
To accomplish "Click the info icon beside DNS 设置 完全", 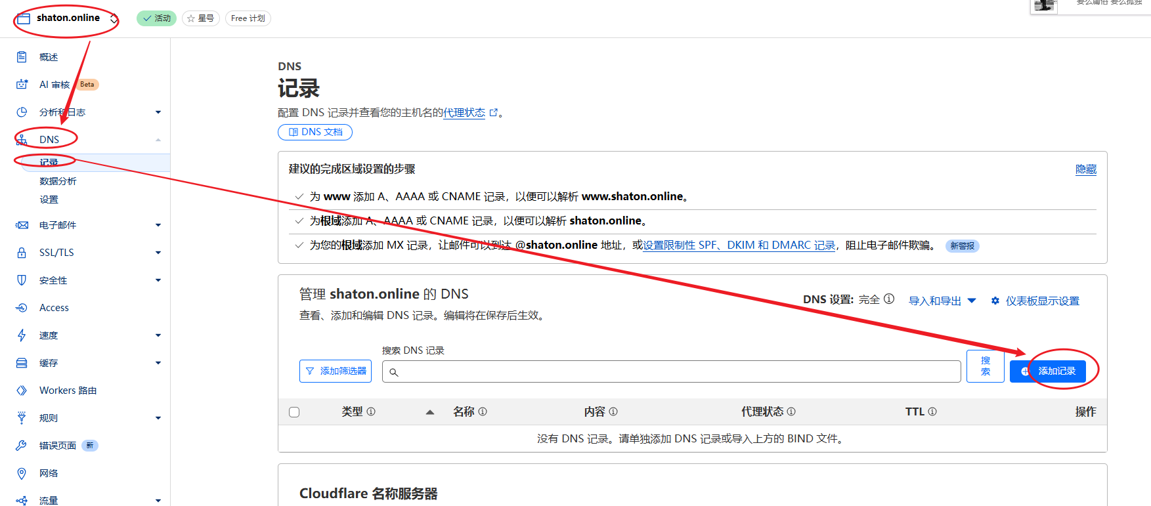I will [x=889, y=299].
